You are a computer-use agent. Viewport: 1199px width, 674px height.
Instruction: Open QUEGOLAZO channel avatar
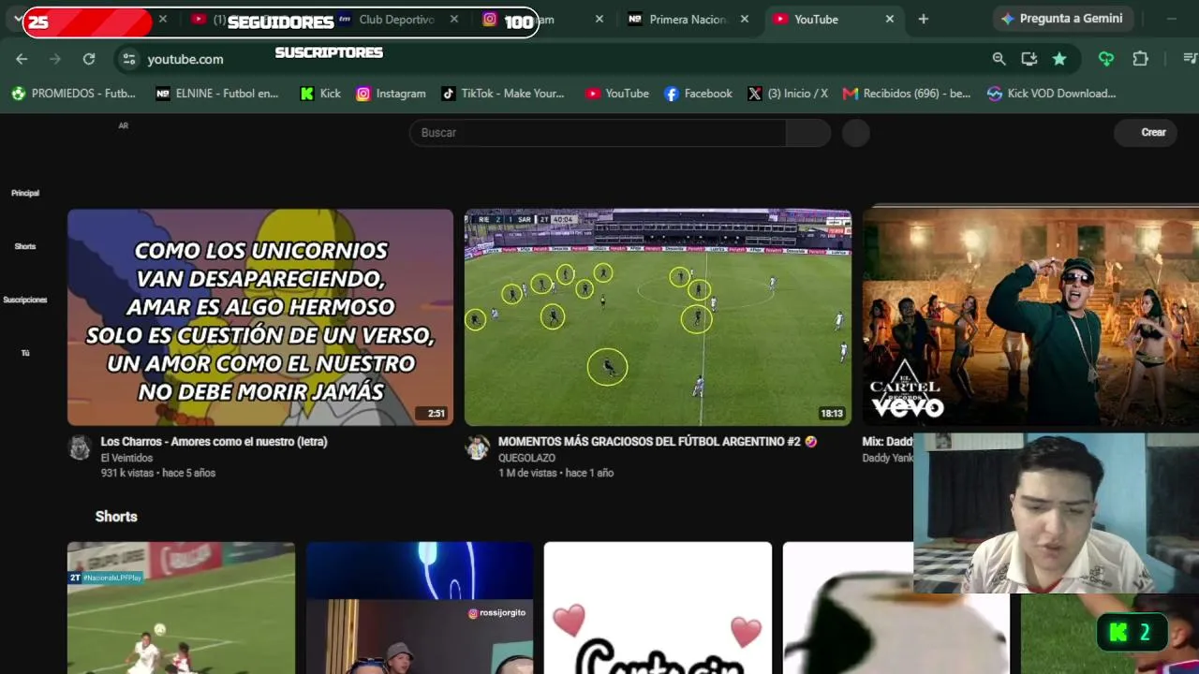pyautogui.click(x=478, y=447)
